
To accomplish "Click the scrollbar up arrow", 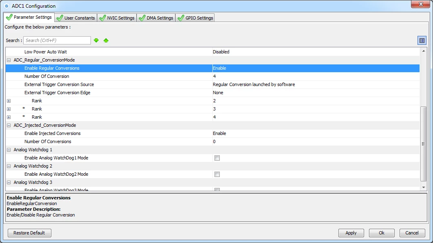I will (423, 51).
